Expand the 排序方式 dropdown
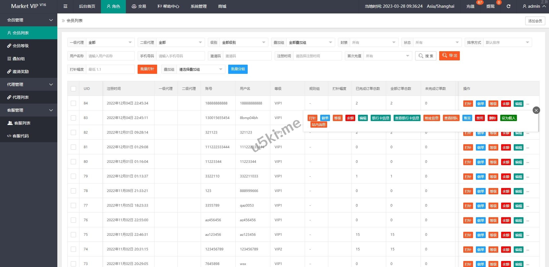The height and width of the screenshot is (267, 549). pyautogui.click(x=507, y=42)
